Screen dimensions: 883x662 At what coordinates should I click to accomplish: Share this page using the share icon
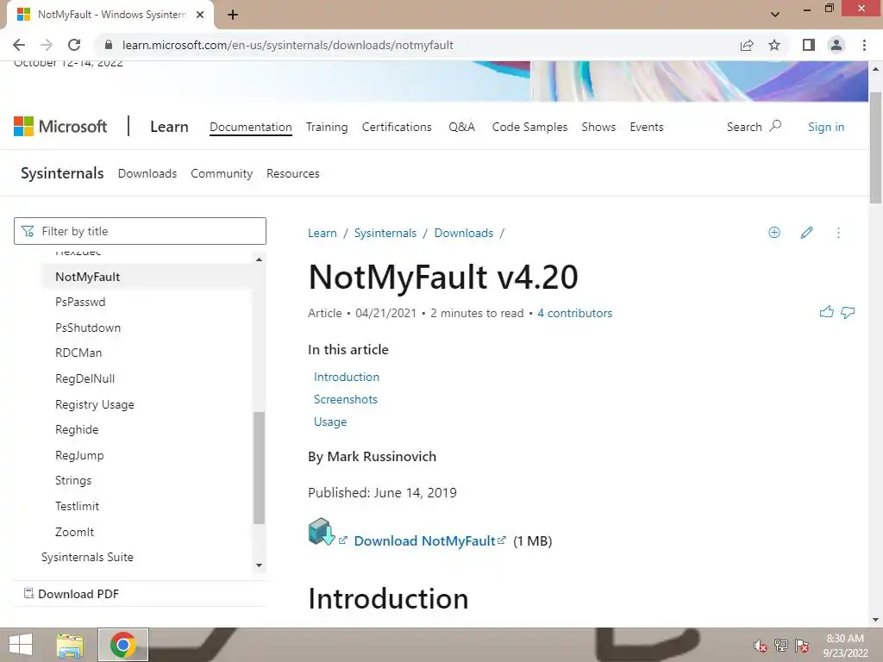(x=747, y=45)
